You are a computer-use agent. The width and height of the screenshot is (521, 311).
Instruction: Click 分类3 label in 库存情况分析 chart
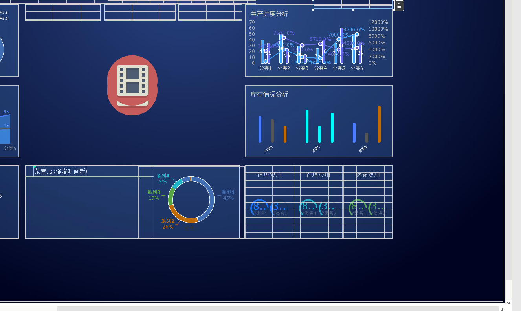point(363,149)
